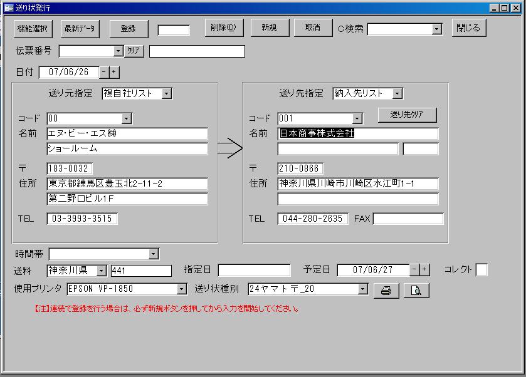The width and height of the screenshot is (526, 377).
Task: Open the 送り先指定 list dropdown
Action: 397,93
